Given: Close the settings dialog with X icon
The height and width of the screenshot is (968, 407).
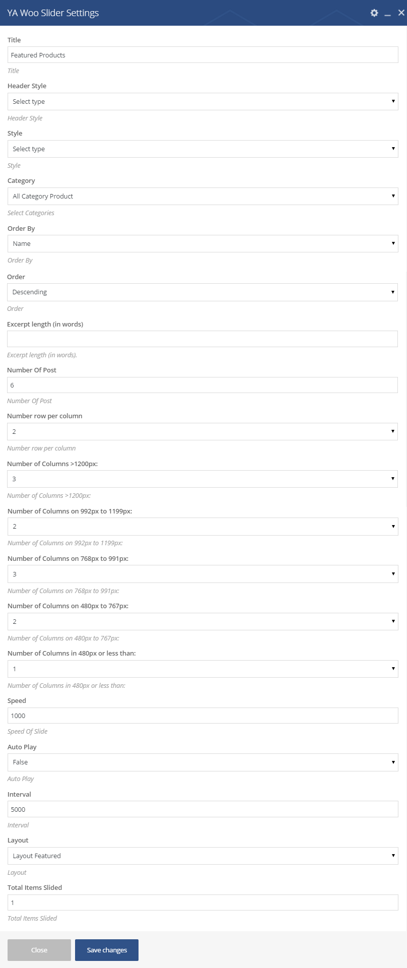Looking at the screenshot, I should tap(401, 13).
